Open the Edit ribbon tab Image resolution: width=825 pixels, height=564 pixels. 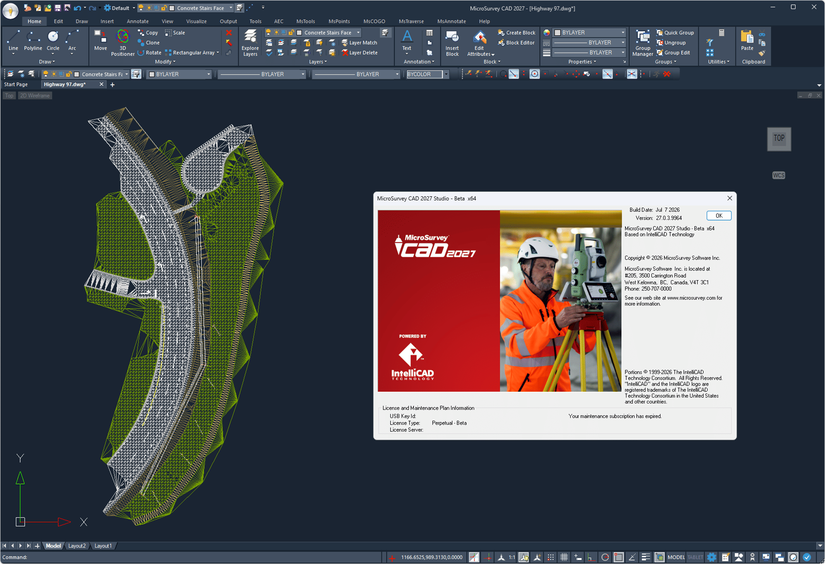click(58, 21)
